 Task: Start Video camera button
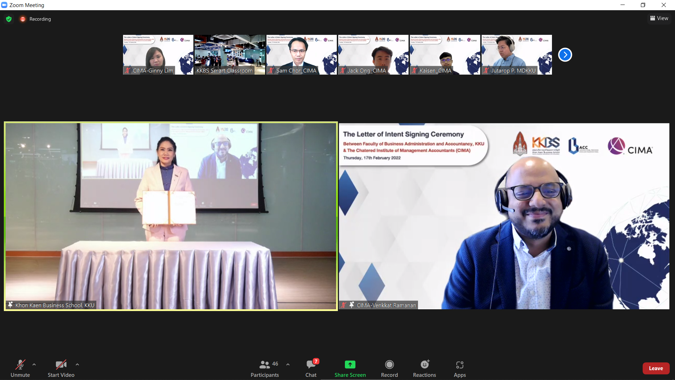(61, 368)
